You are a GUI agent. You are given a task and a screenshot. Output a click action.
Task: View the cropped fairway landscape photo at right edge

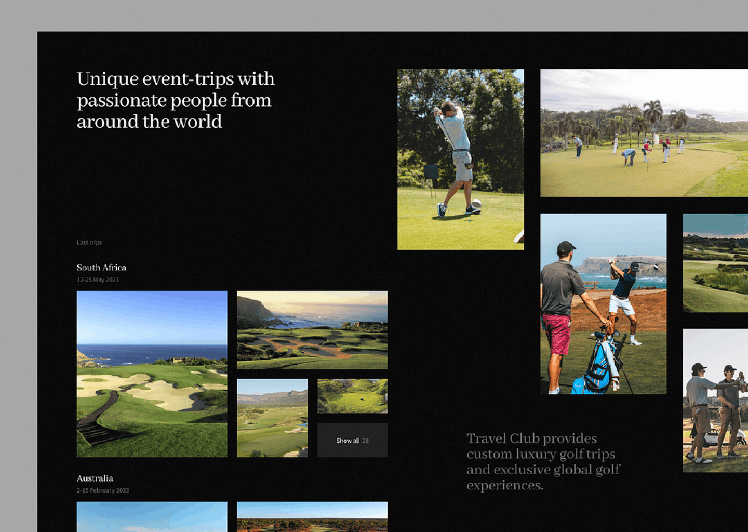point(715,263)
